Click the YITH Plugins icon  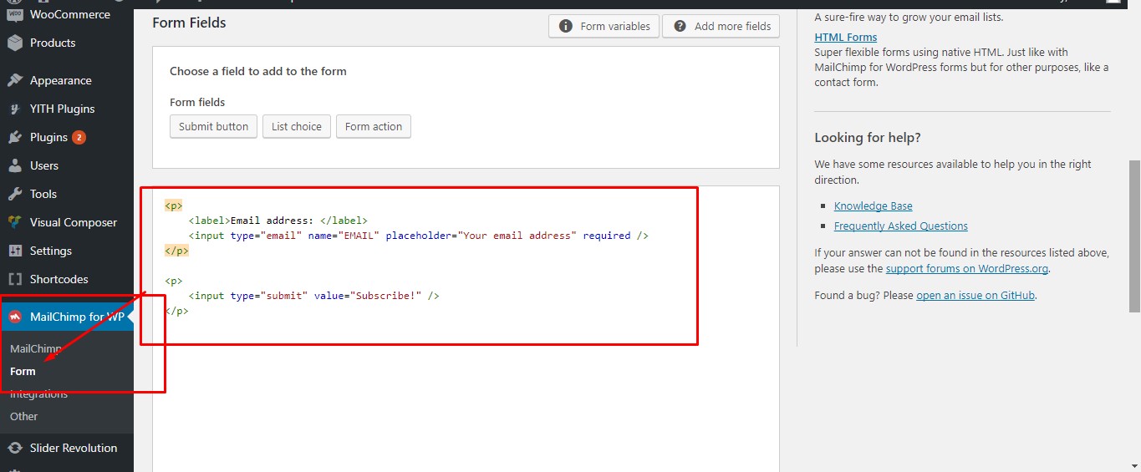point(14,109)
